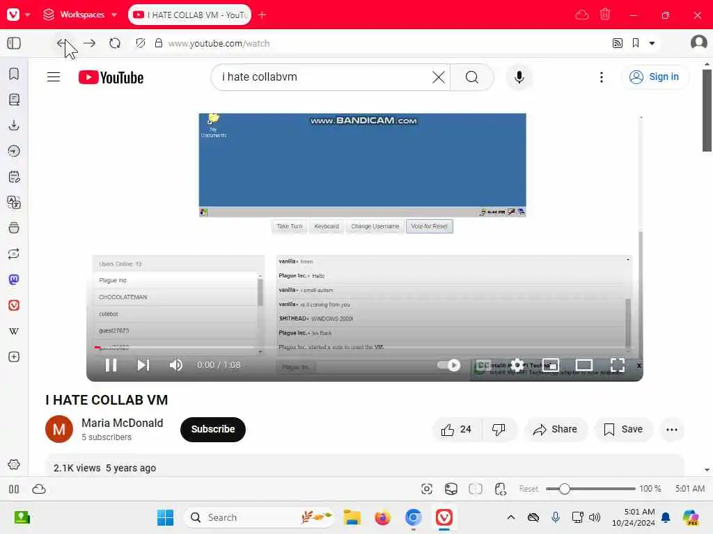Image resolution: width=713 pixels, height=534 pixels.
Task: Switch to theater mode
Action: pyautogui.click(x=584, y=365)
